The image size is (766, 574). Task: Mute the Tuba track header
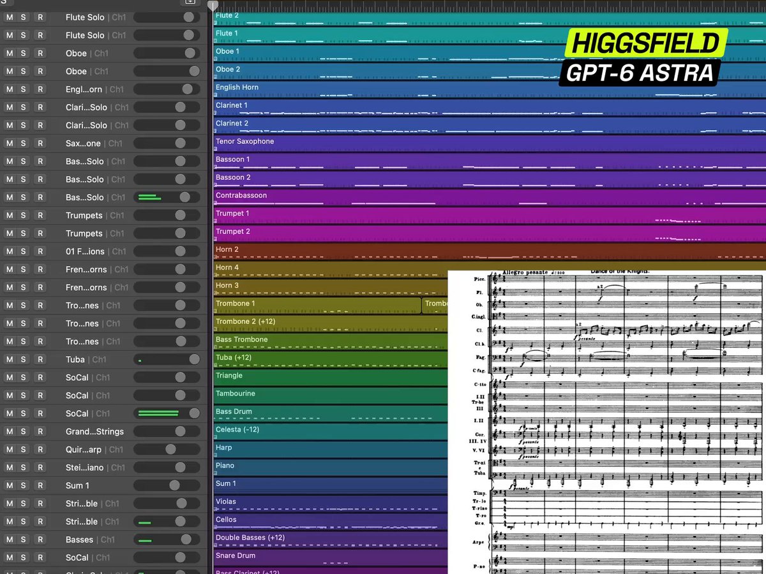(10, 360)
